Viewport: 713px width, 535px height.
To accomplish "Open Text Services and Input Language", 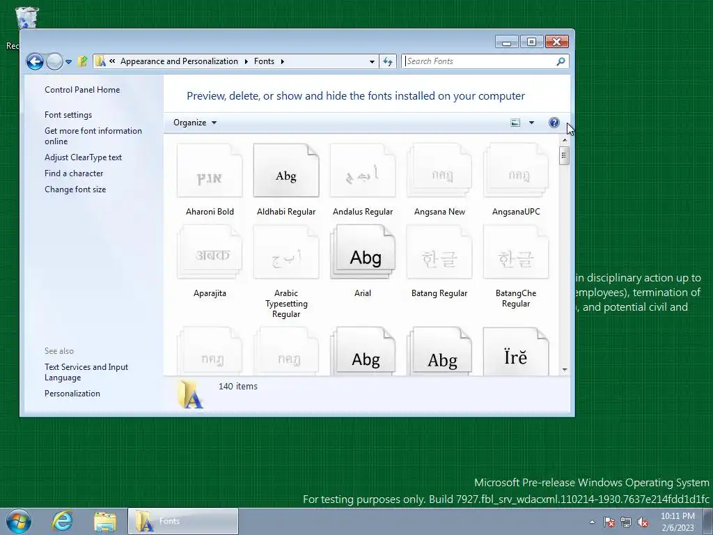I will pos(86,372).
